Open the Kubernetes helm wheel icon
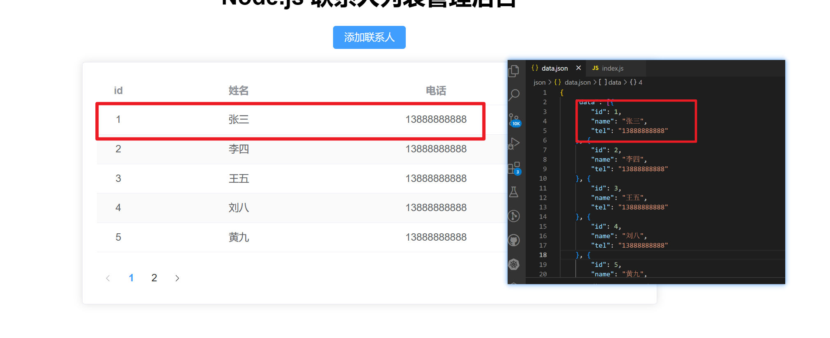 514,264
